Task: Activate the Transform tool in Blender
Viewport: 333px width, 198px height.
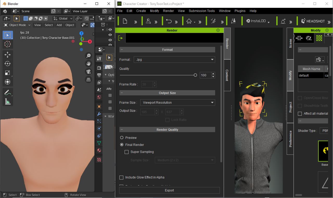Action: click(8, 82)
